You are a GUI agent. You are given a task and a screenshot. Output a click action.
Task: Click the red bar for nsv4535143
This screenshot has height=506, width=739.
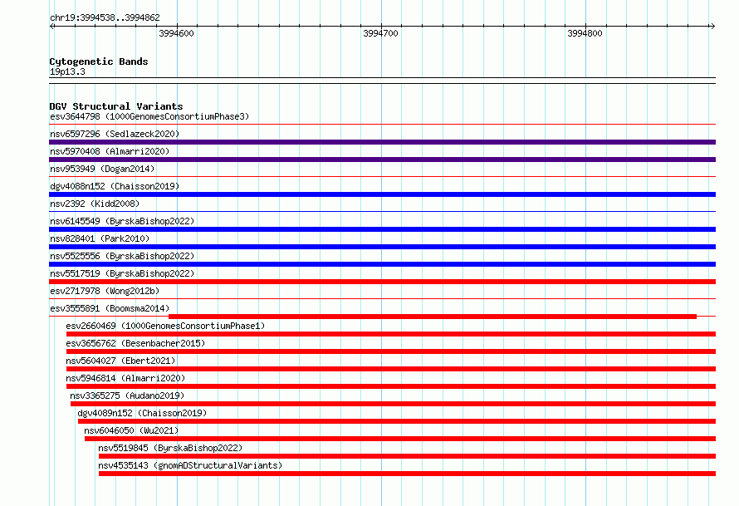click(x=407, y=474)
